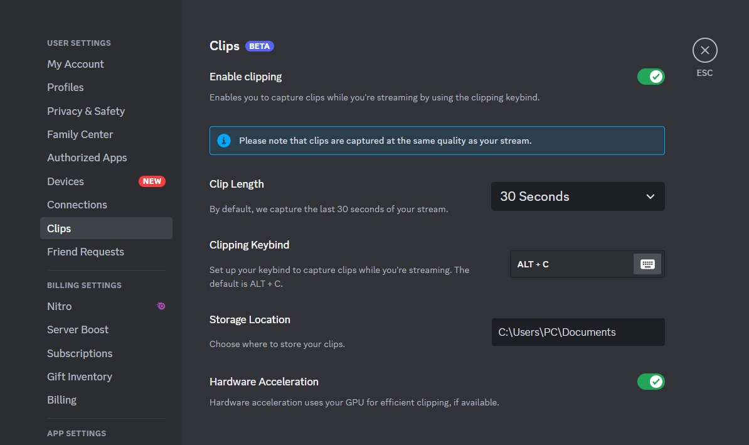Click the Nitro boost icon next to Nitro
The height and width of the screenshot is (445, 749).
161,306
